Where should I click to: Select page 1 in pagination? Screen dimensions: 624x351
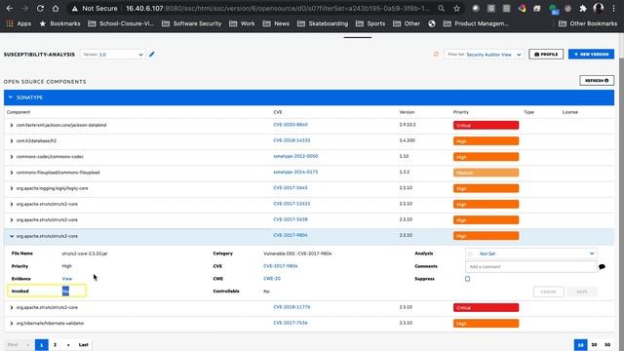tap(41, 344)
